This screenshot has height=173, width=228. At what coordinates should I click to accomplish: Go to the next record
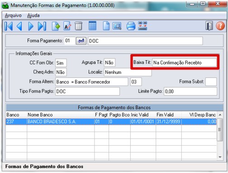31,26
